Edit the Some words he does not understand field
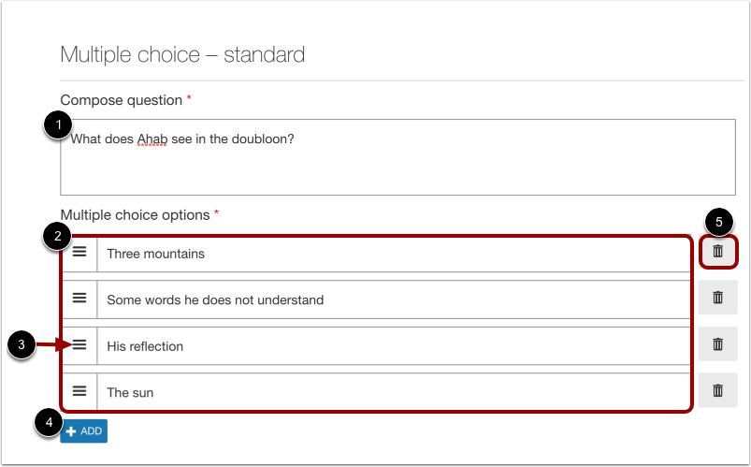Screen dimensions: 751x467 pyautogui.click(x=393, y=299)
